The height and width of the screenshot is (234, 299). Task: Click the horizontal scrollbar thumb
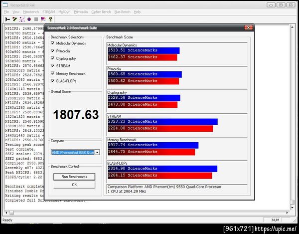coord(11,213)
